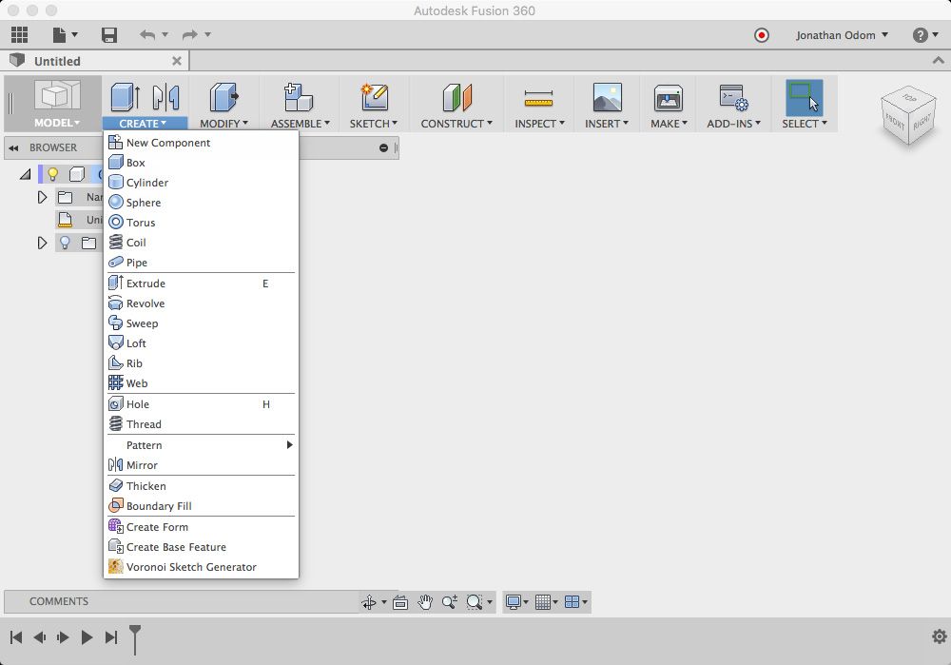Open the File dropdown next to the document icon
Image resolution: width=951 pixels, height=665 pixels.
(74, 34)
